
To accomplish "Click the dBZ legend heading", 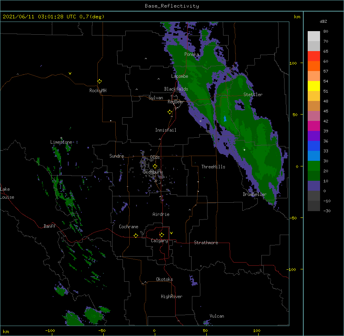I will (323, 22).
